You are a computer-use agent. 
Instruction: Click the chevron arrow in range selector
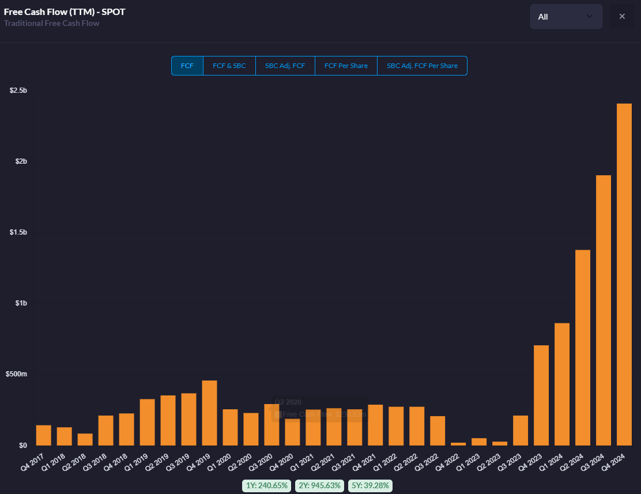coord(589,17)
